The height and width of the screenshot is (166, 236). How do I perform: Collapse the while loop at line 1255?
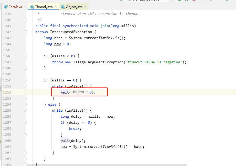tap(25, 110)
